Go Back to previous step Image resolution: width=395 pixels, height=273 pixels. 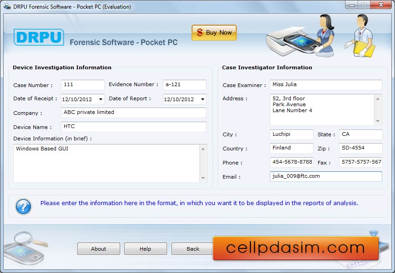pos(192,249)
